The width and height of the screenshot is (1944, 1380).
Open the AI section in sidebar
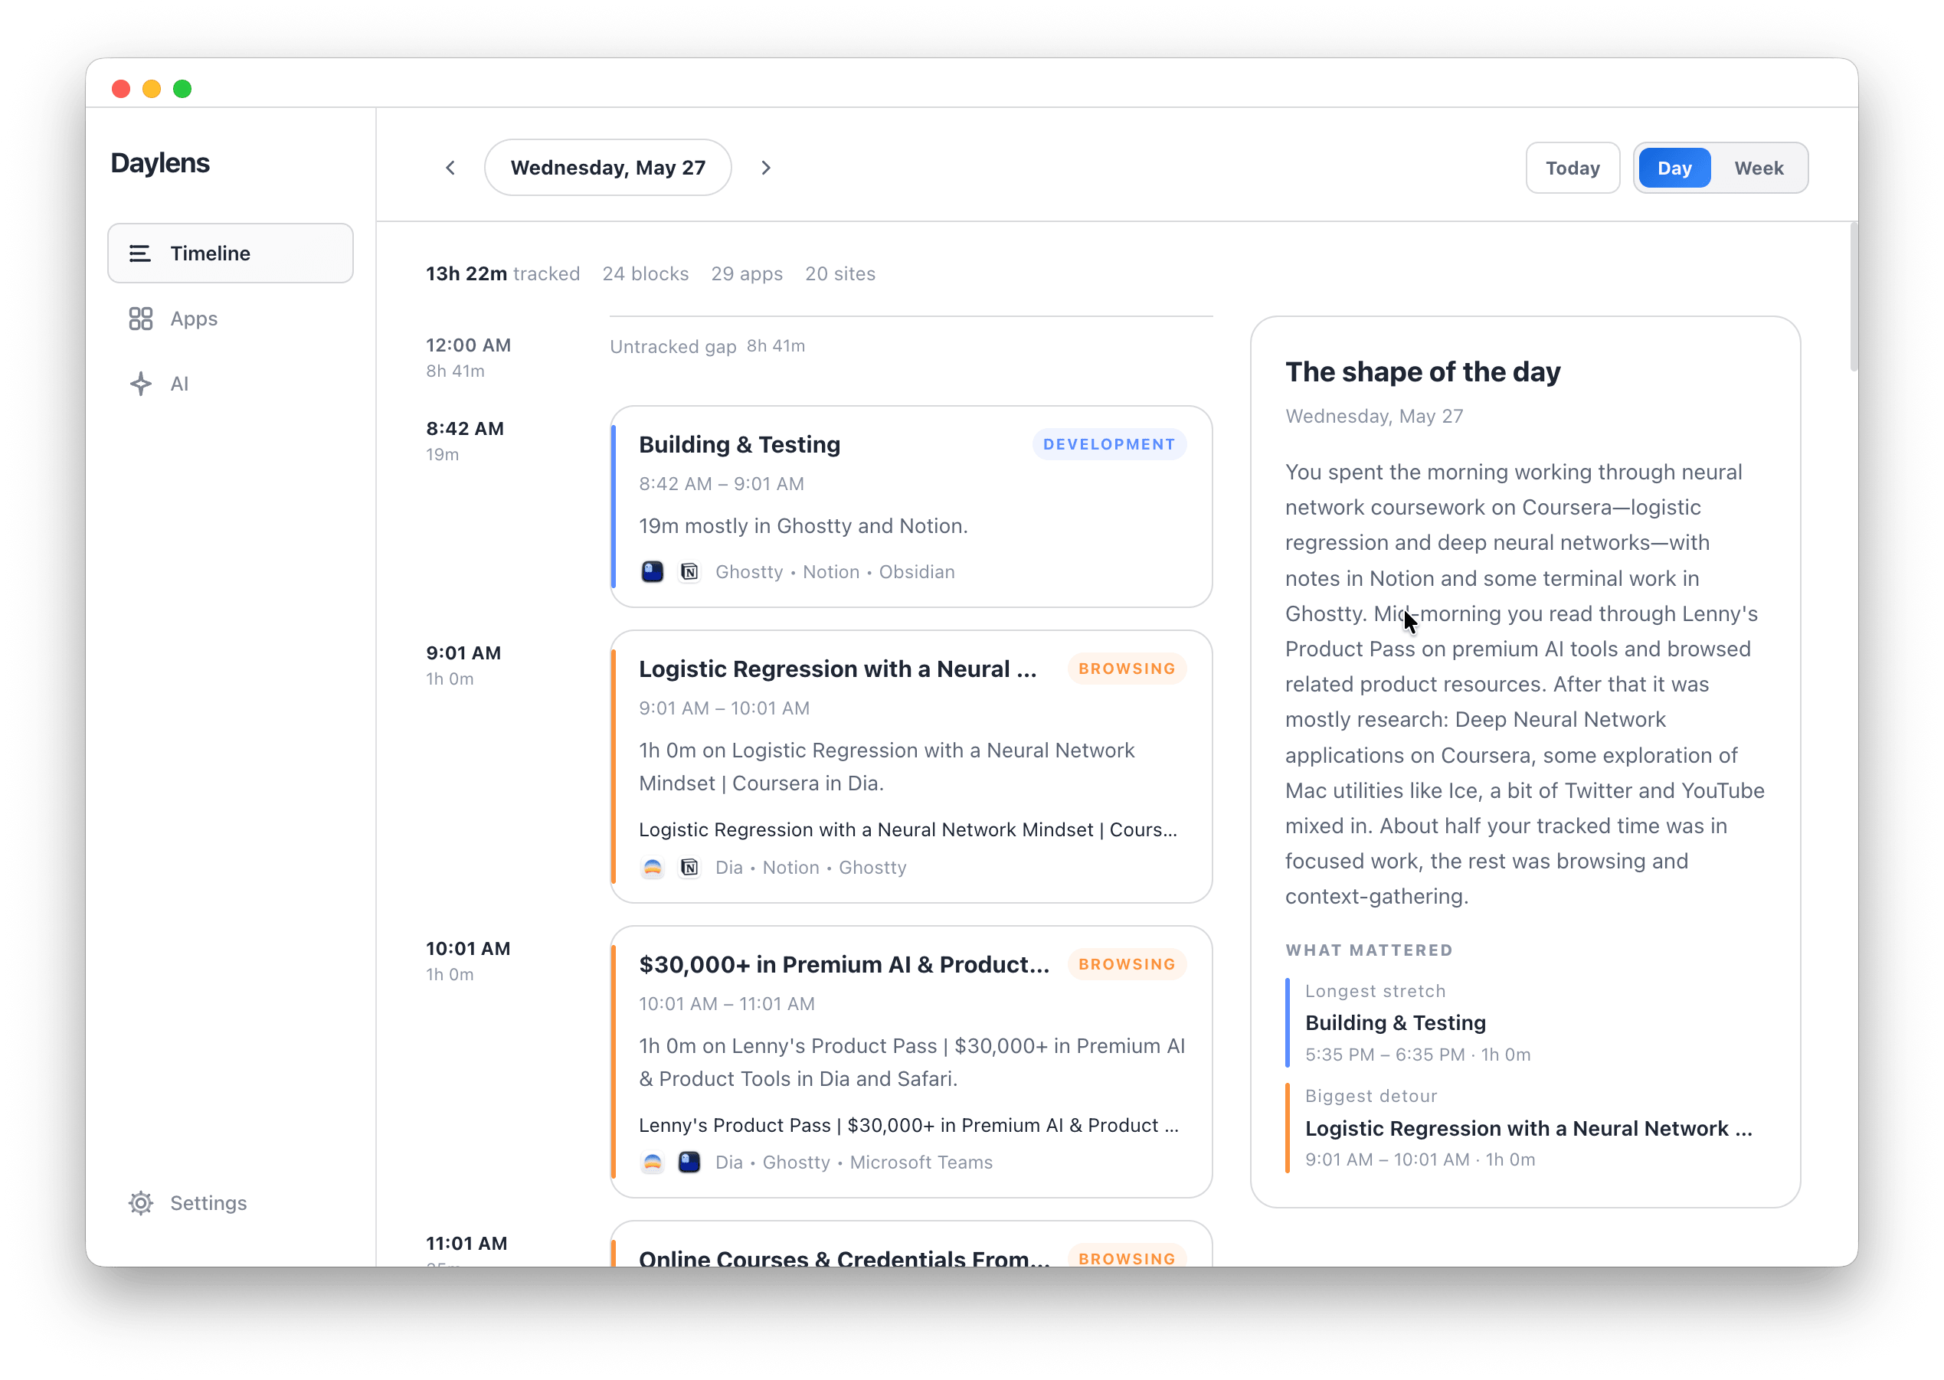coord(231,384)
